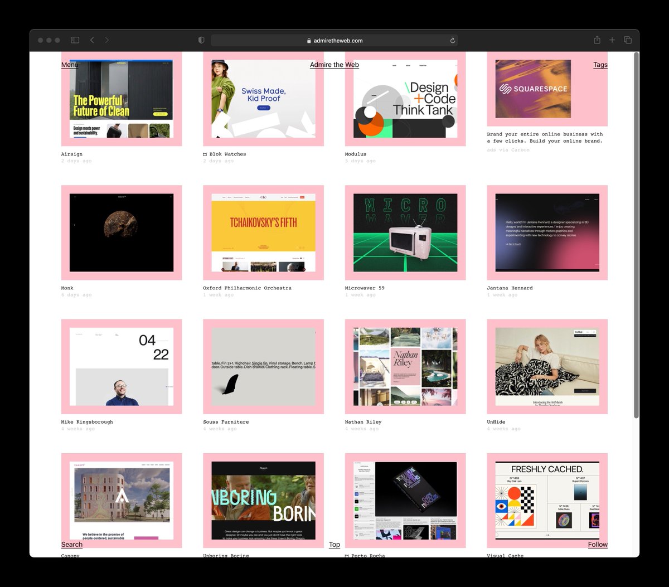This screenshot has width=669, height=587.
Task: Open the Tags link
Action: point(600,65)
